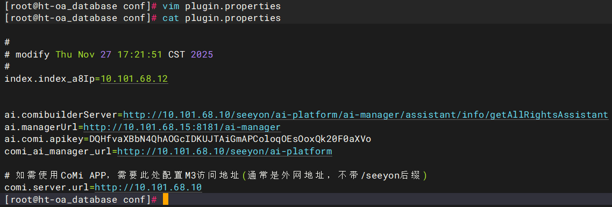Open the ai.managerUrl link with port 8181
The width and height of the screenshot is (612, 207).
point(182,127)
